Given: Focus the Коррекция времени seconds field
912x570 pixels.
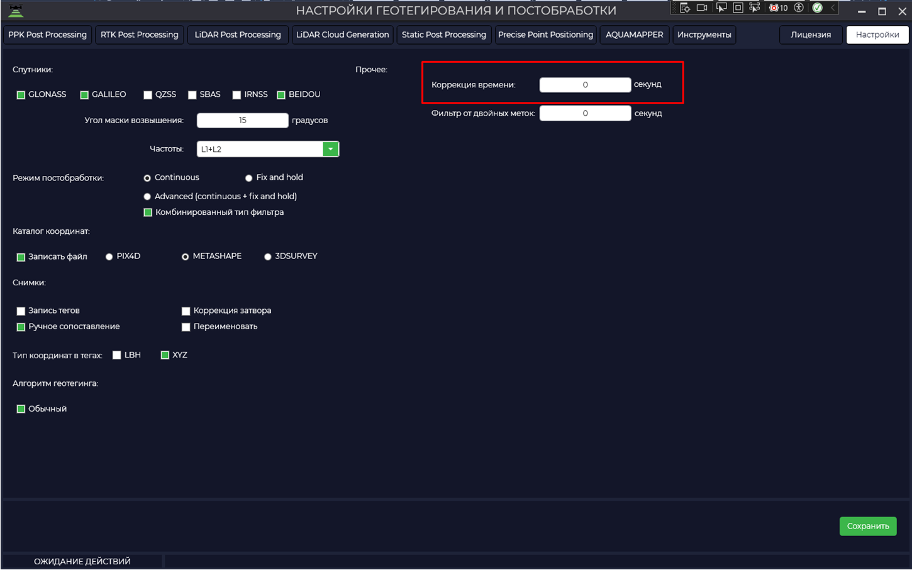Looking at the screenshot, I should click(585, 85).
